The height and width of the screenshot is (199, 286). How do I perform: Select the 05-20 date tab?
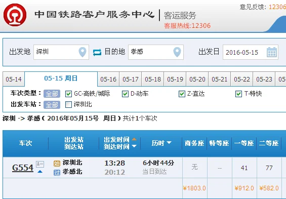pos(197,79)
